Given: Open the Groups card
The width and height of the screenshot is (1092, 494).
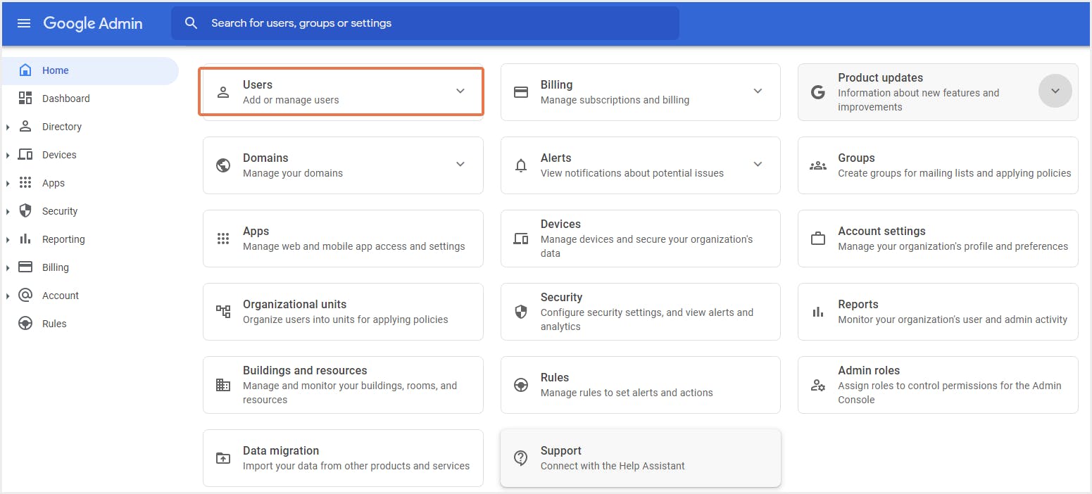Looking at the screenshot, I should point(936,165).
